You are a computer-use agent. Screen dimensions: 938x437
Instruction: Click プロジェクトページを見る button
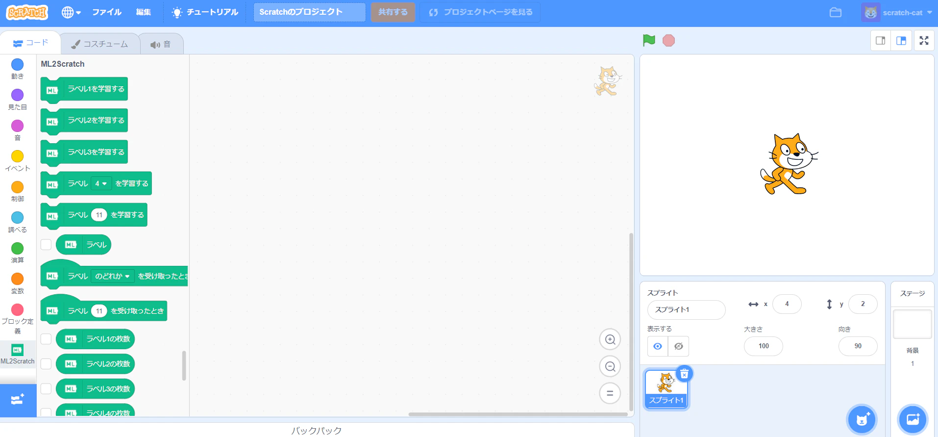(x=480, y=12)
